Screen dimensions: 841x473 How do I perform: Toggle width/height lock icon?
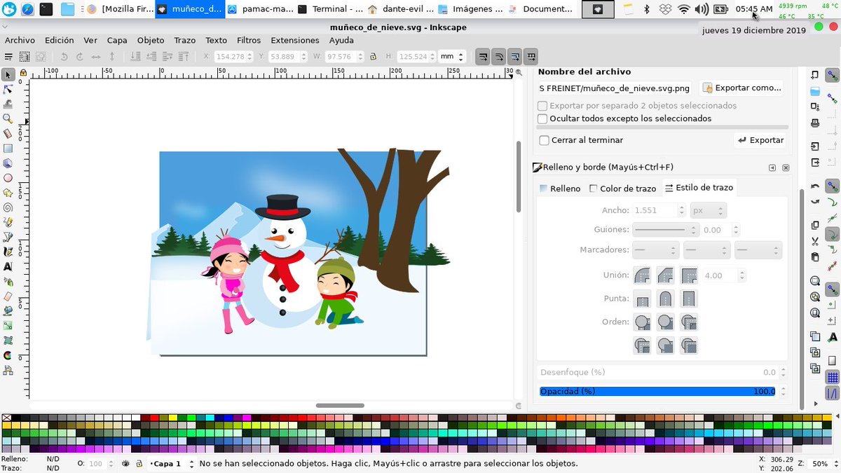(373, 57)
